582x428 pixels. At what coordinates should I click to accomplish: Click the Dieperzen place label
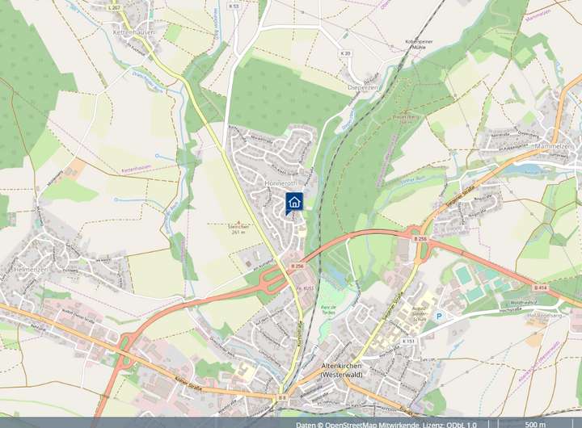coord(363,87)
